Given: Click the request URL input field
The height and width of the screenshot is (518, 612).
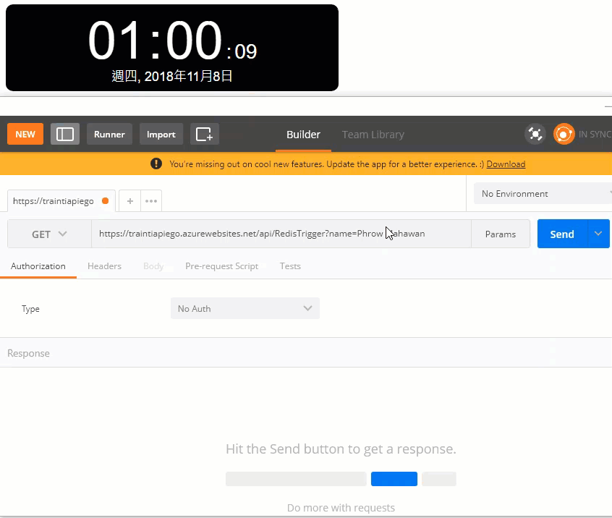Looking at the screenshot, I should click(281, 234).
